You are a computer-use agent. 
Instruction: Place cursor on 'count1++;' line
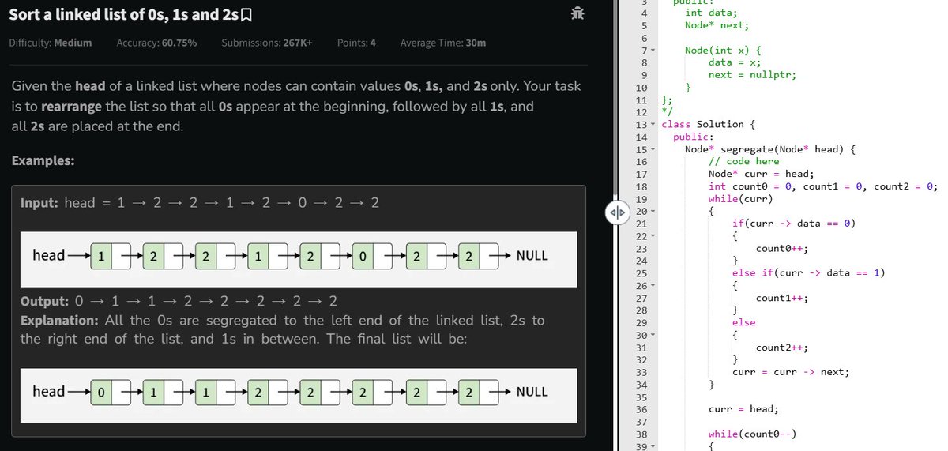pos(782,298)
